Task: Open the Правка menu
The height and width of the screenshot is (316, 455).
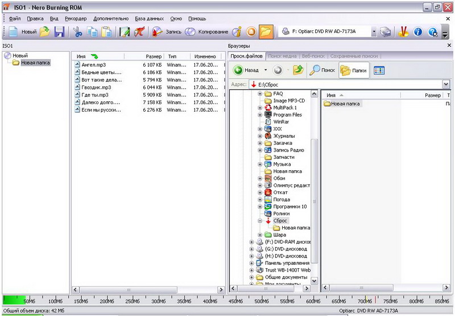Action: click(35, 19)
